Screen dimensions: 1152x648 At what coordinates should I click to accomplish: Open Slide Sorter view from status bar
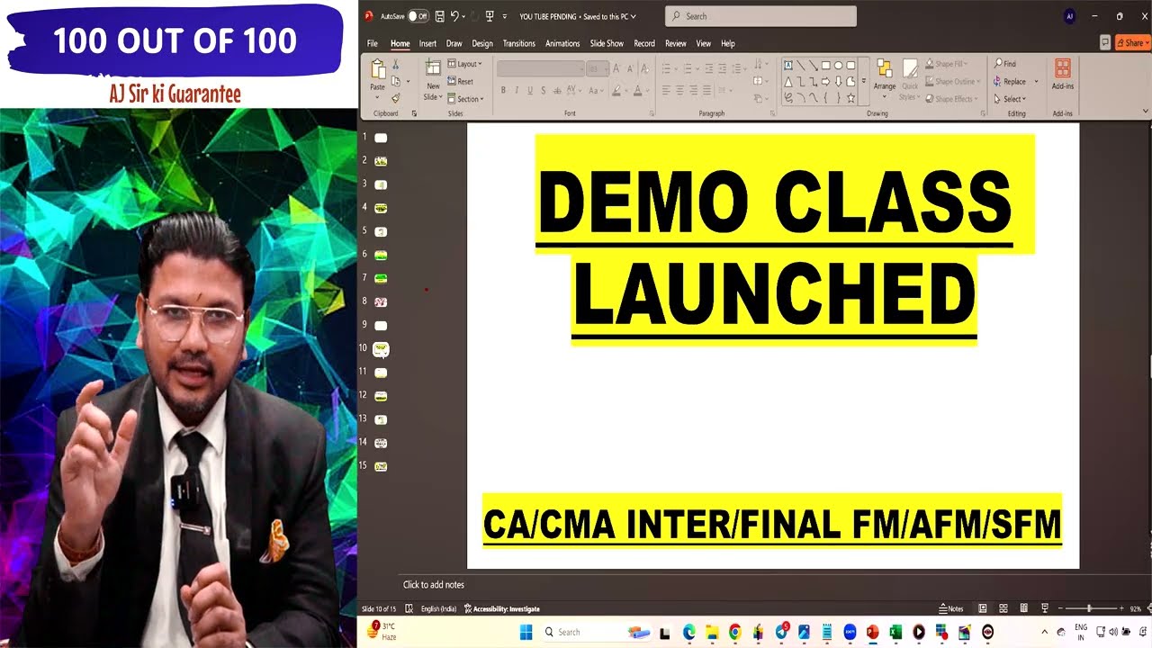(1003, 608)
